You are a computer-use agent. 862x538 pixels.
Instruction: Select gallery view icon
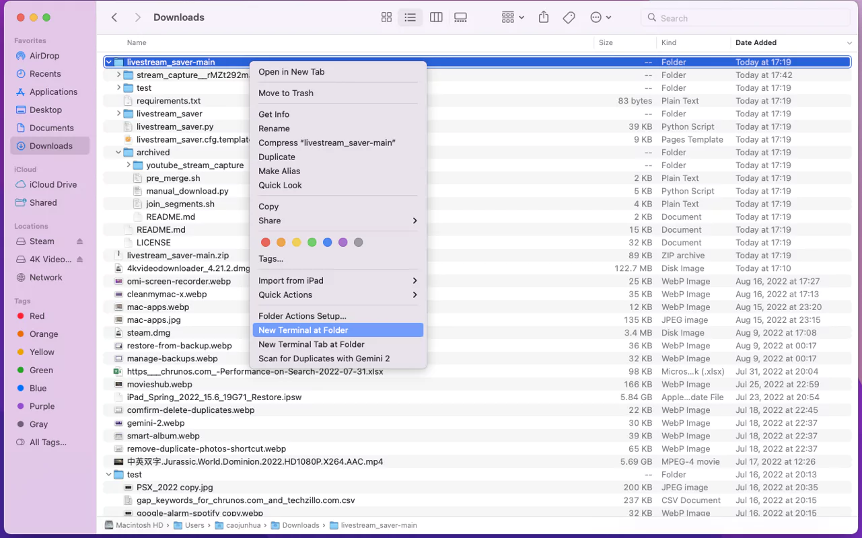point(461,17)
